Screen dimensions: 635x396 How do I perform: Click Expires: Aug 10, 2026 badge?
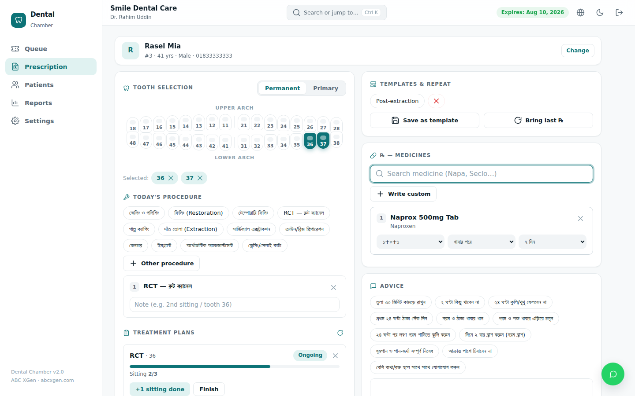pyautogui.click(x=532, y=12)
